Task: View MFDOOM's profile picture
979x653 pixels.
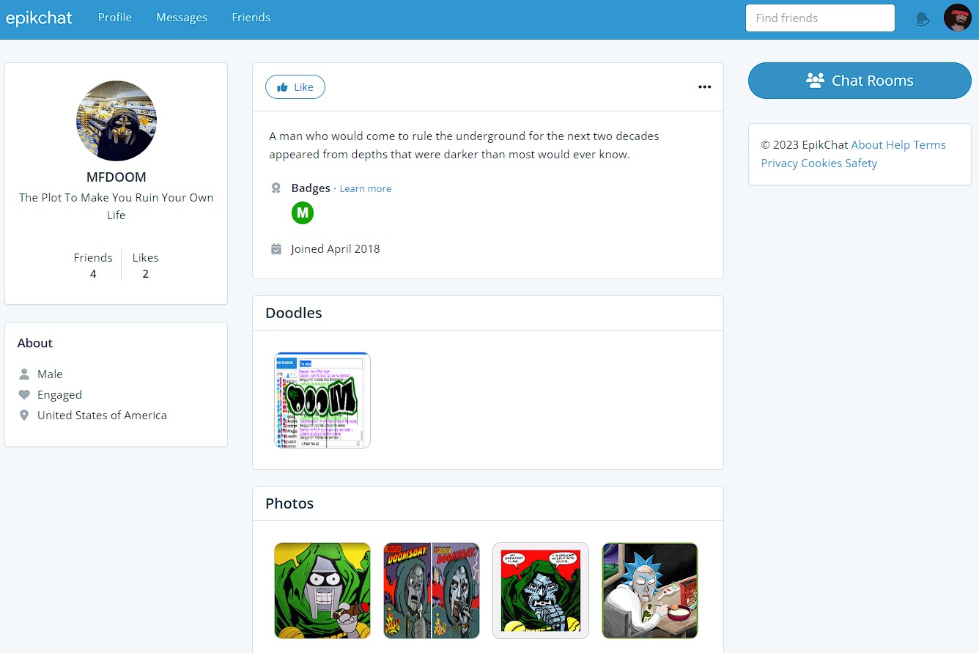Action: point(117,121)
